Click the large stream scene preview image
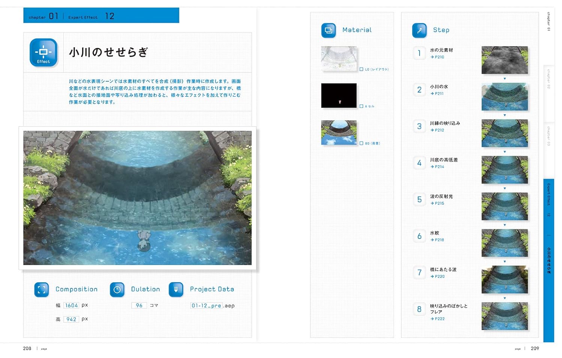The image size is (562, 358). coord(138,198)
